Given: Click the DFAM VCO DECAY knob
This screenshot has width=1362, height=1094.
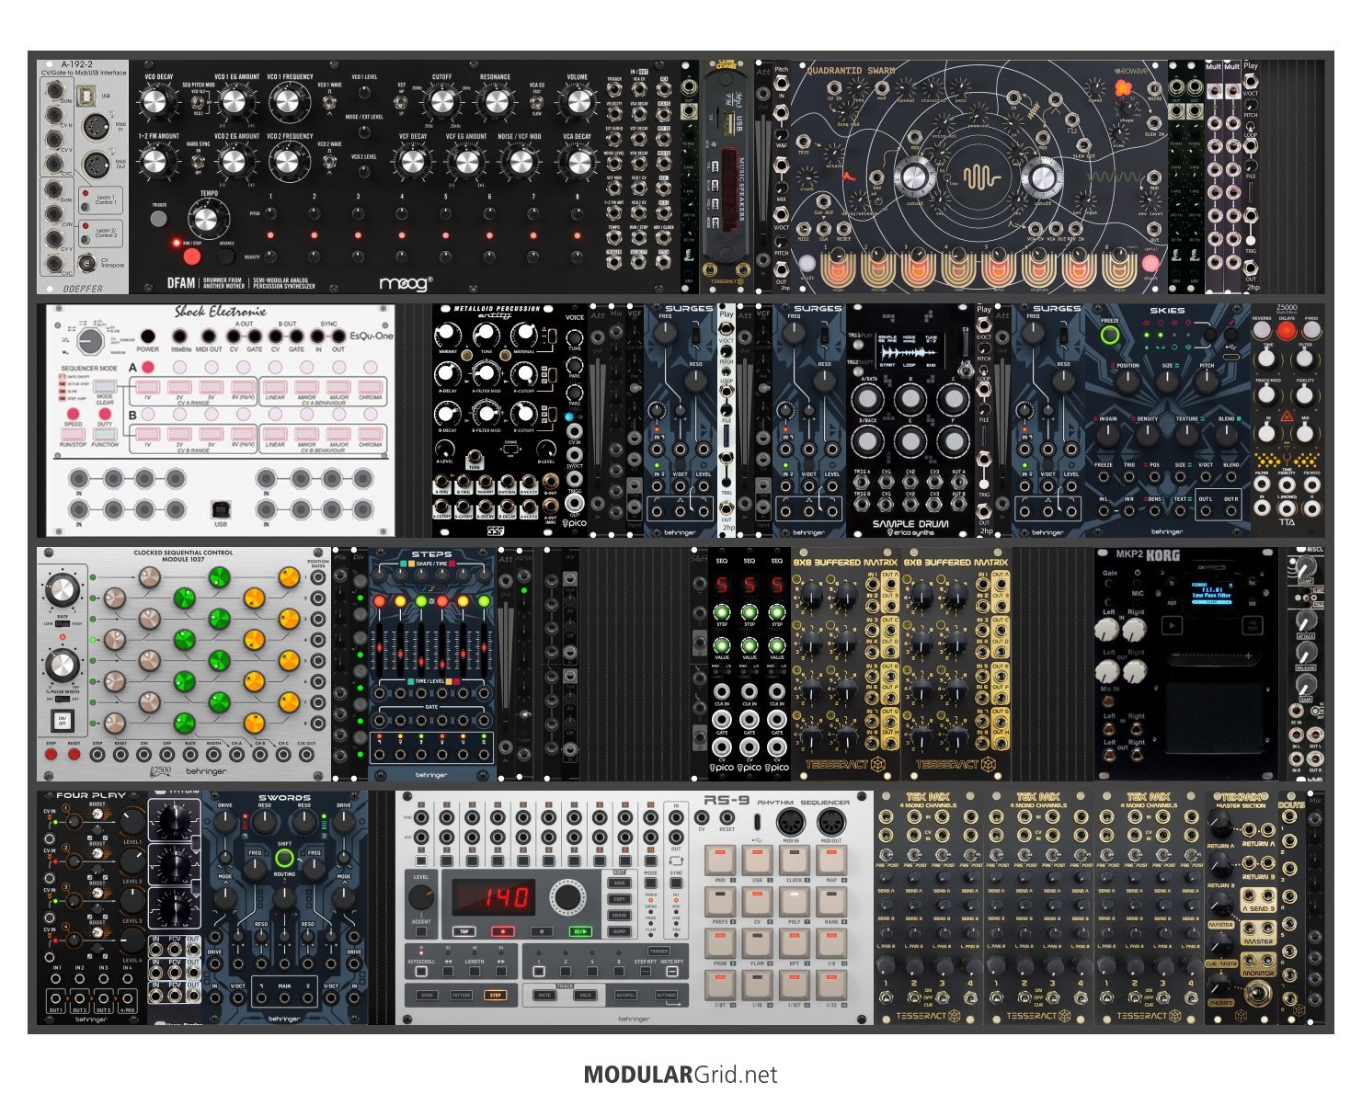Looking at the screenshot, I should click(156, 101).
